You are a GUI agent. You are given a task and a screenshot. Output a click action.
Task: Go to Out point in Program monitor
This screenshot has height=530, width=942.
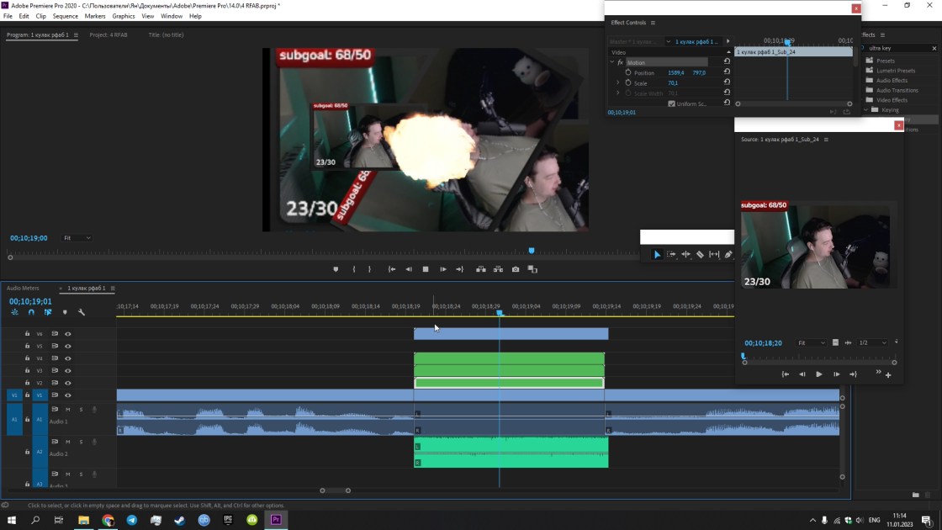coord(460,269)
